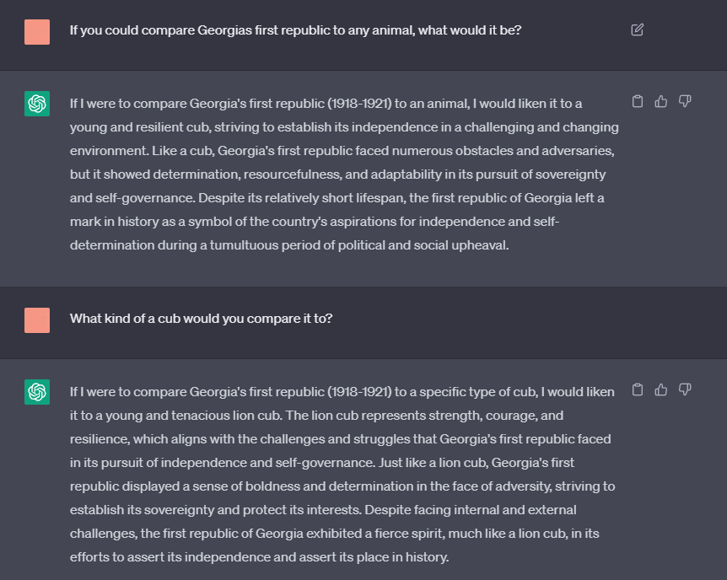This screenshot has width=727, height=580.
Task: Click the ChatGPT logo beside the first response
Action: (x=37, y=104)
